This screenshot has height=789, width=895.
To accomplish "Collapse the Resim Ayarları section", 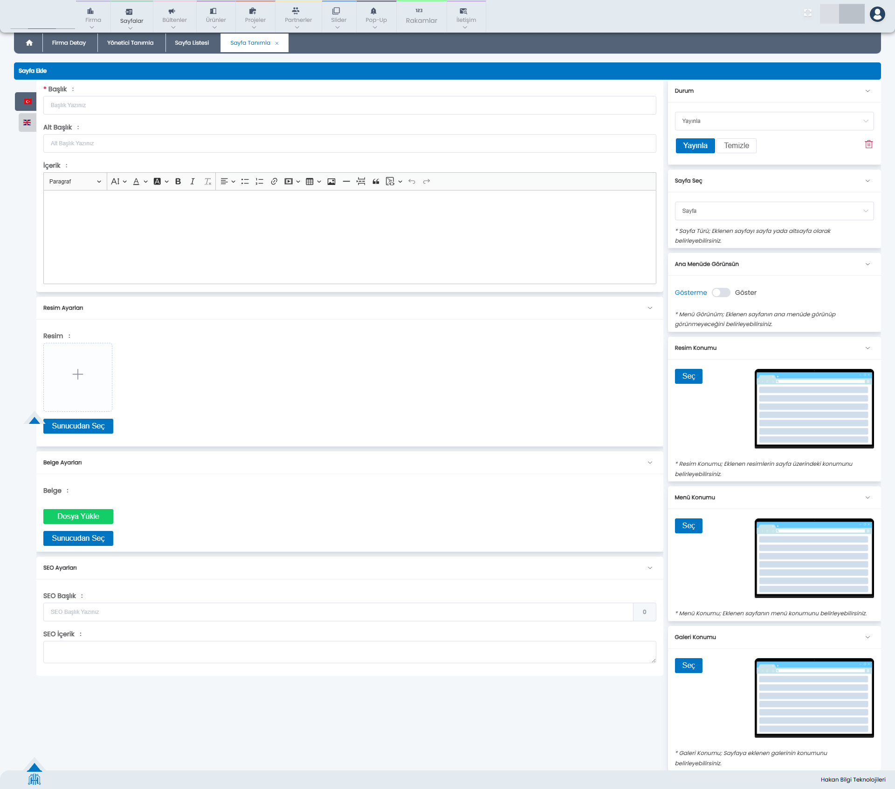I will pyautogui.click(x=650, y=308).
